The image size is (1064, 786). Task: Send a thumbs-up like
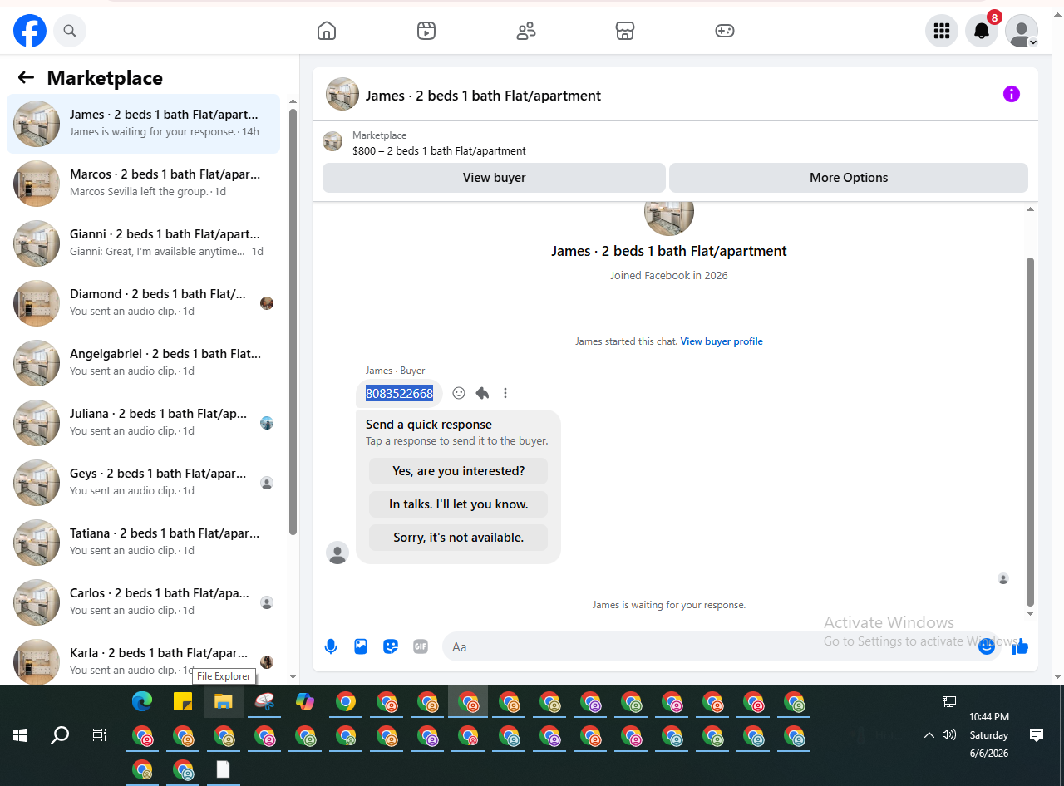click(1020, 646)
